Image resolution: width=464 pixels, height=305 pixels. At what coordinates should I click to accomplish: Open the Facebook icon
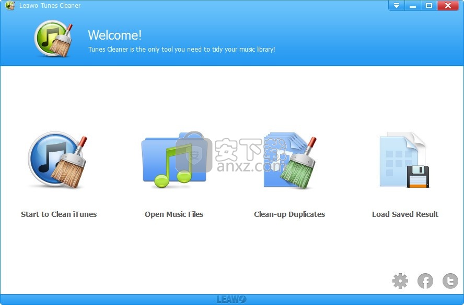coord(425,281)
